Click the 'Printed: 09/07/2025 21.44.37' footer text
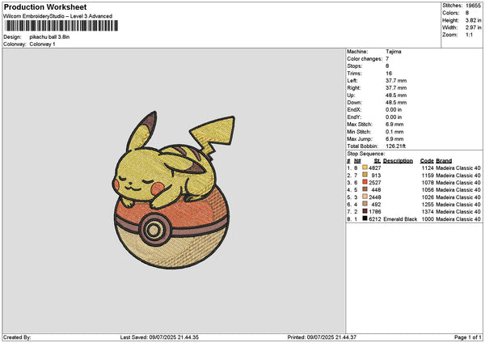Viewport: 485px width, 343px height. [x=322, y=337]
